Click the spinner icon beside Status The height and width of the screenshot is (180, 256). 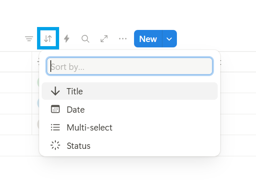55,145
